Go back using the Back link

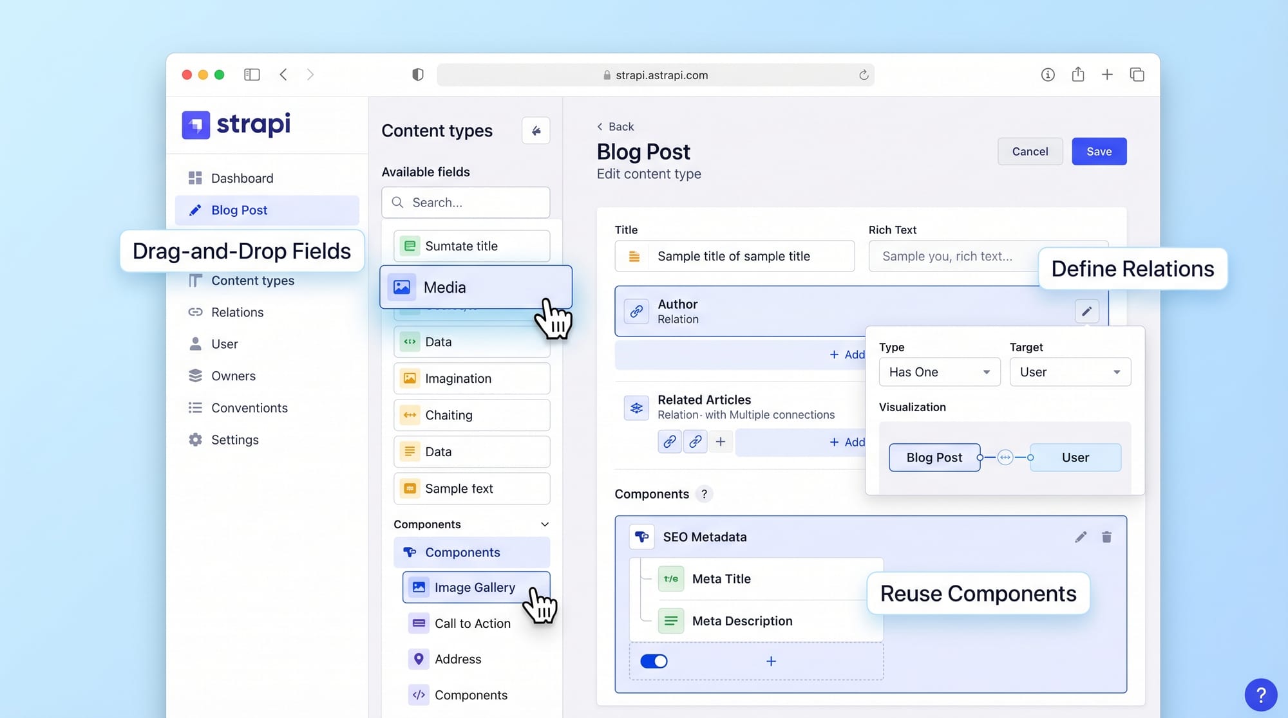point(616,127)
